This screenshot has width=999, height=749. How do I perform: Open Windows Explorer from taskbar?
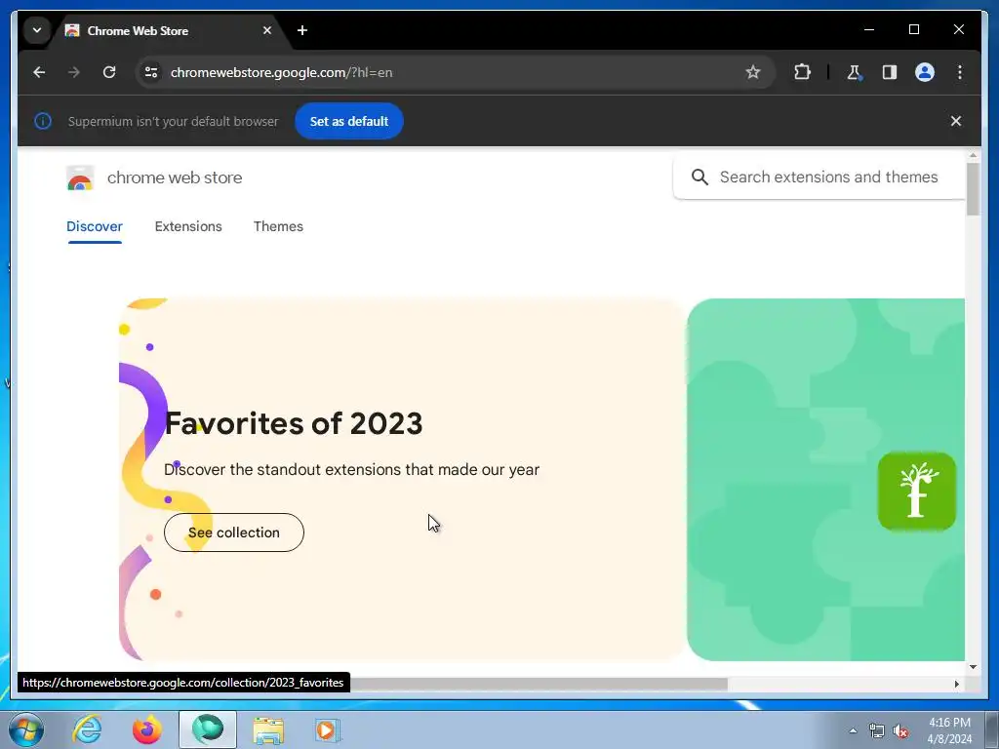268,729
